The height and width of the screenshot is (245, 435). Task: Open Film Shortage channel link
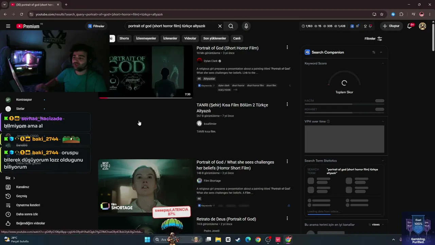pos(212,181)
